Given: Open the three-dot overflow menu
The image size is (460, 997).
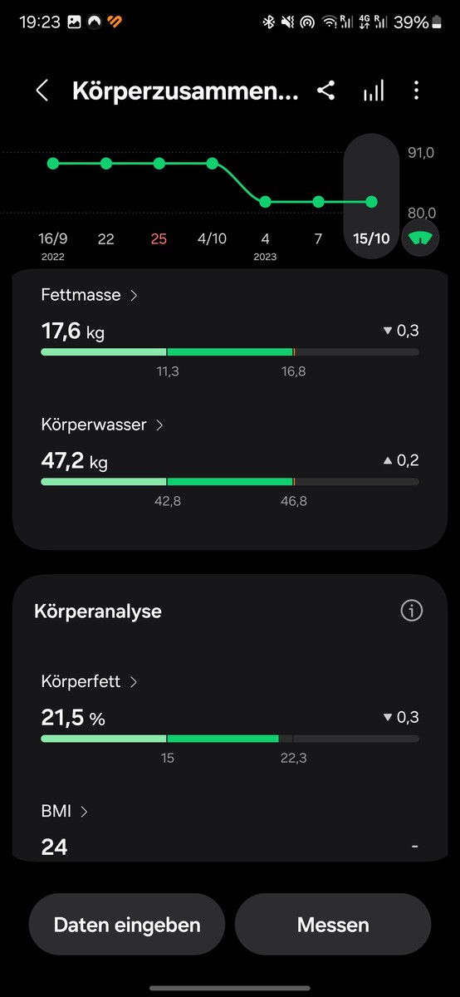Looking at the screenshot, I should click(417, 91).
